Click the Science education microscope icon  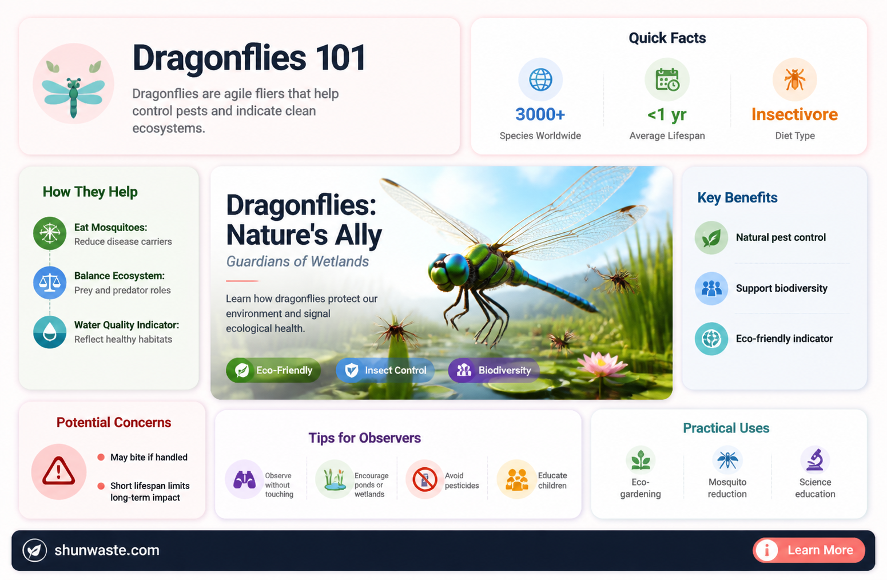(815, 460)
